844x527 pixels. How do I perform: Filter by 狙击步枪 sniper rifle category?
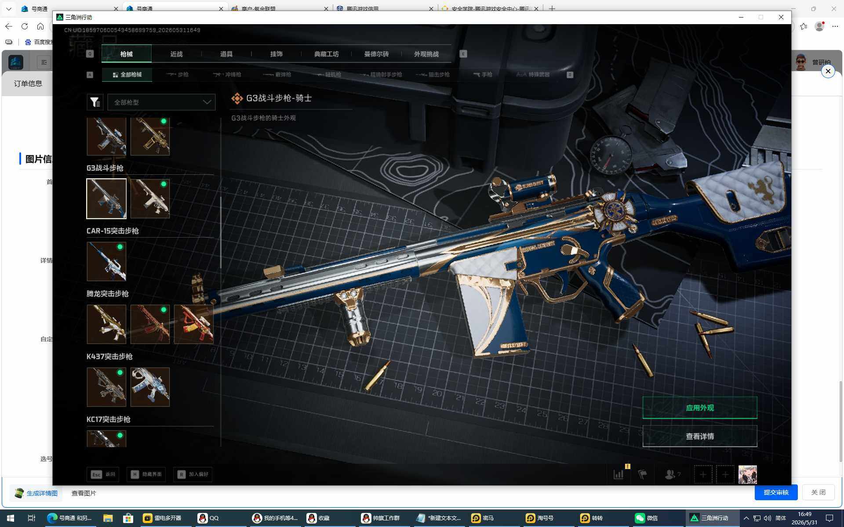coord(433,75)
